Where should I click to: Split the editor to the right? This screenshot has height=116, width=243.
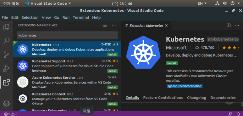229,26
